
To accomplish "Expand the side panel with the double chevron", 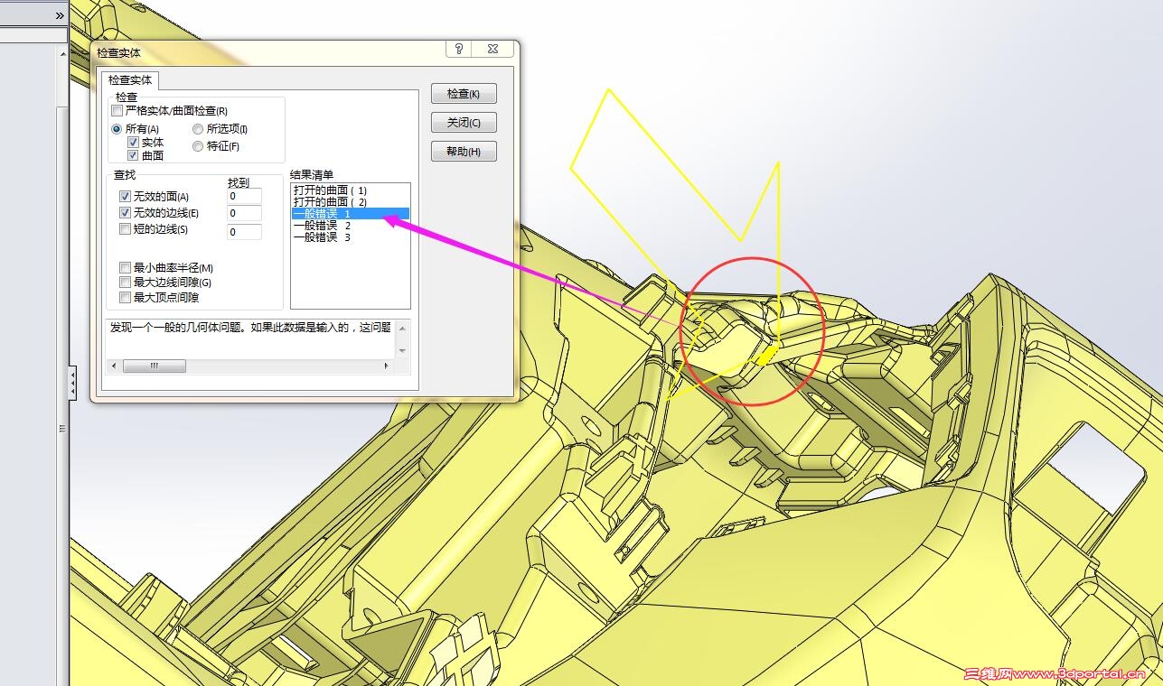I will pos(60,15).
